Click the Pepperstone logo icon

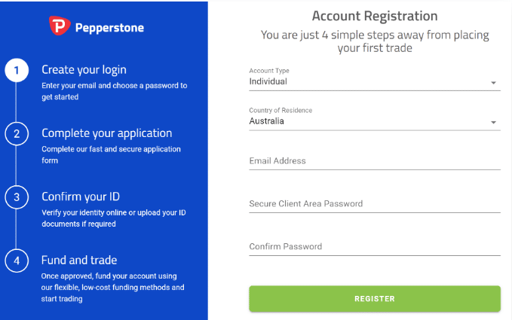pos(60,27)
